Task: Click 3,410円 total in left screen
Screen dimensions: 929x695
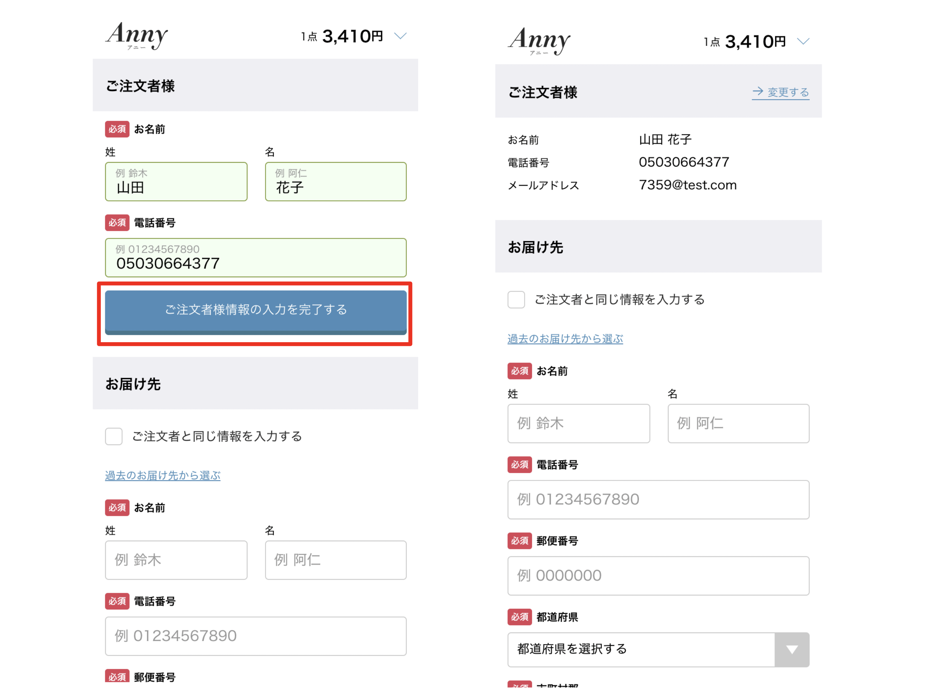Action: pyautogui.click(x=352, y=37)
